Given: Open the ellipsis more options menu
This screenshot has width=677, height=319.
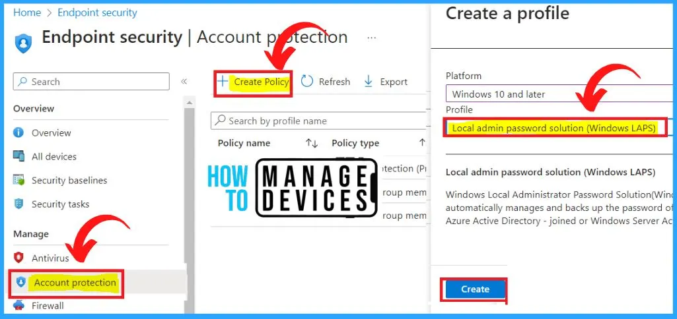Looking at the screenshot, I should (x=371, y=38).
